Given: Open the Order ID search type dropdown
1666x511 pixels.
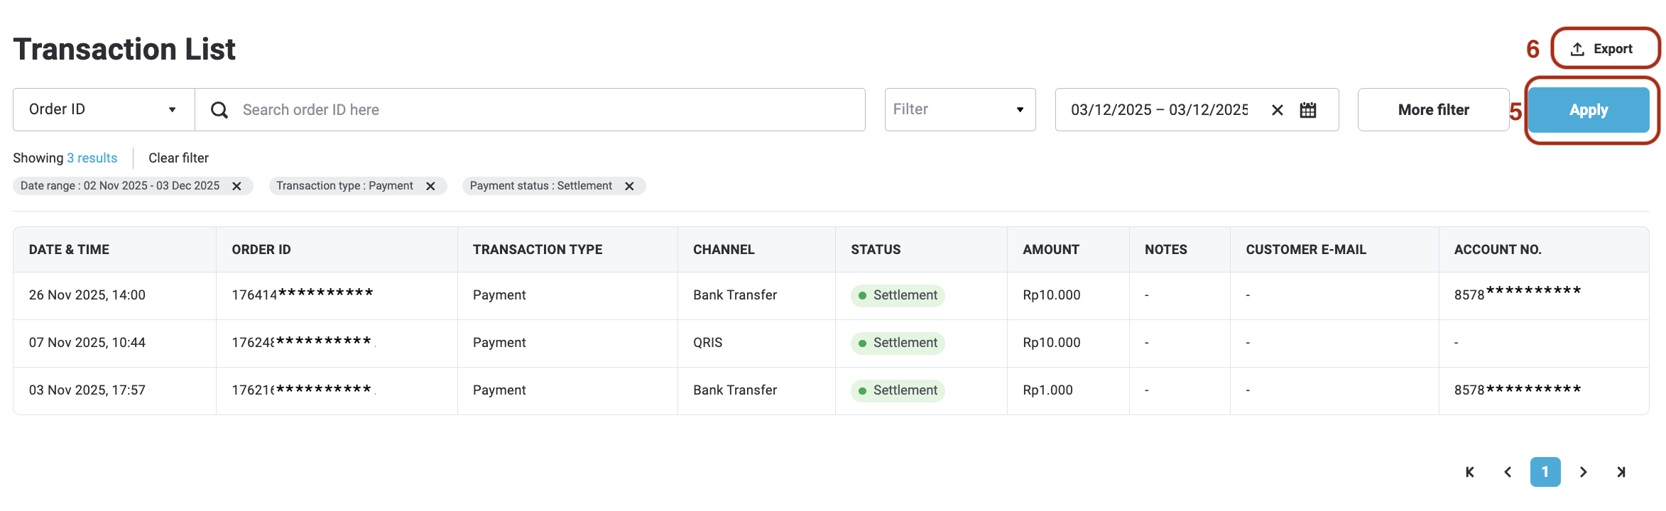Looking at the screenshot, I should pos(104,110).
